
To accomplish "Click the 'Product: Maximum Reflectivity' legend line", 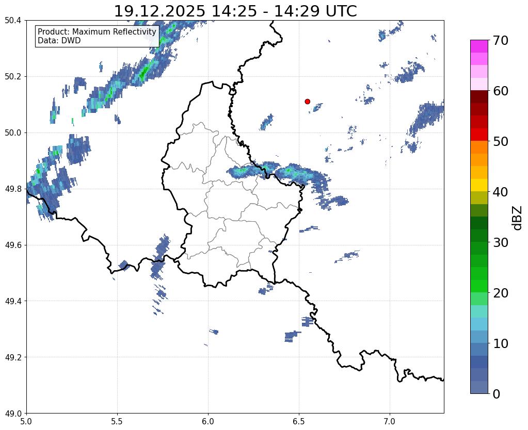I will pos(97,31).
